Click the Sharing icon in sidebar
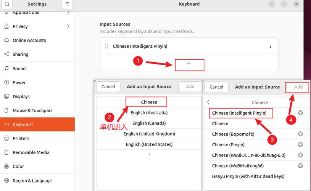The image size is (311, 191). click(6, 54)
